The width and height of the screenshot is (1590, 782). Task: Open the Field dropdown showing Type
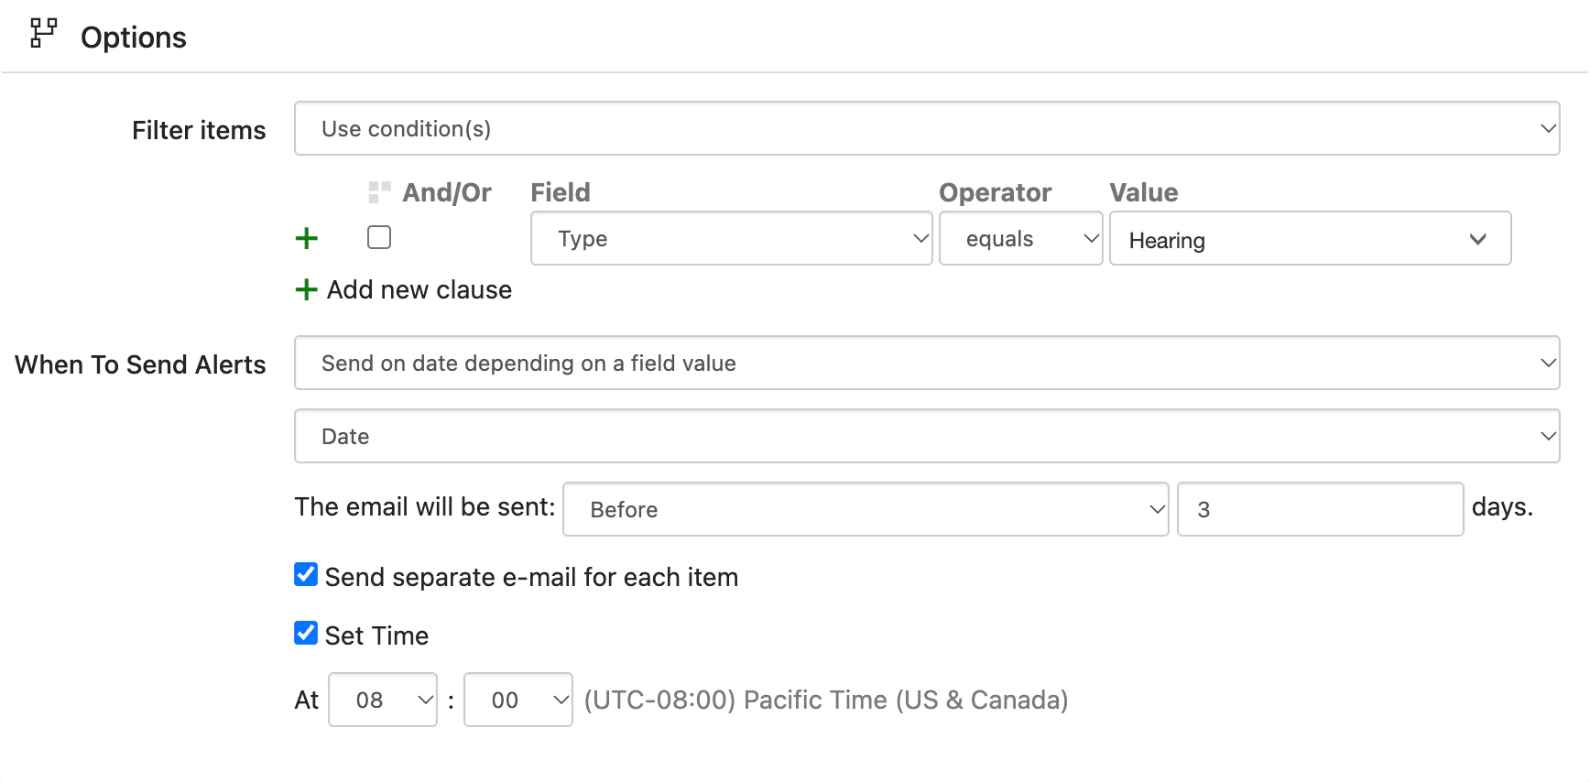point(732,238)
